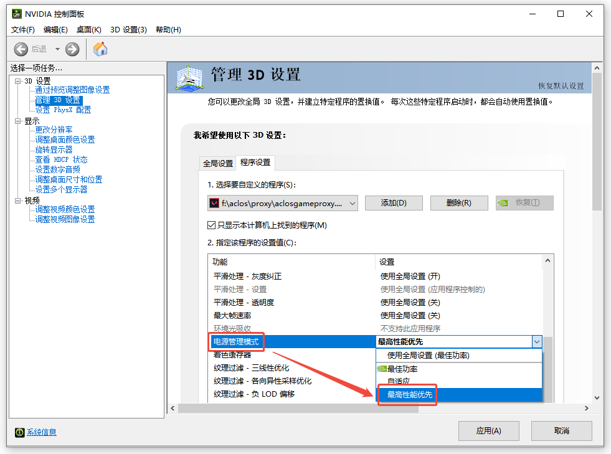Open the Home icon in toolbar
The height and width of the screenshot is (454, 611).
pyautogui.click(x=100, y=49)
